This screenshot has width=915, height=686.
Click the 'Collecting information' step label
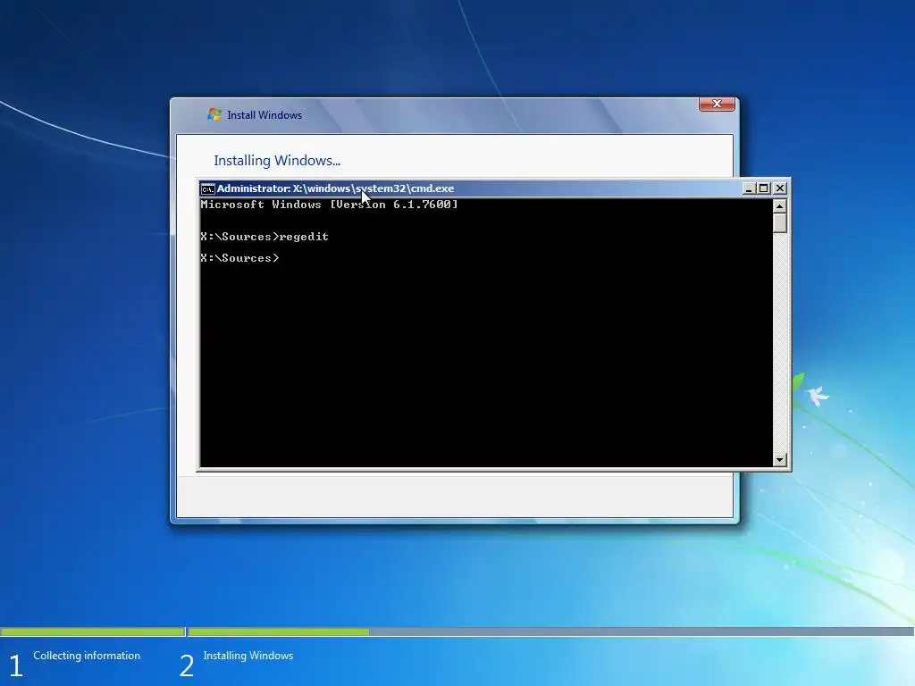[87, 656]
